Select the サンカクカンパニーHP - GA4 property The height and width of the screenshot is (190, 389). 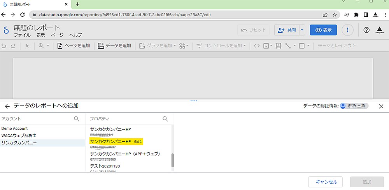click(x=117, y=142)
